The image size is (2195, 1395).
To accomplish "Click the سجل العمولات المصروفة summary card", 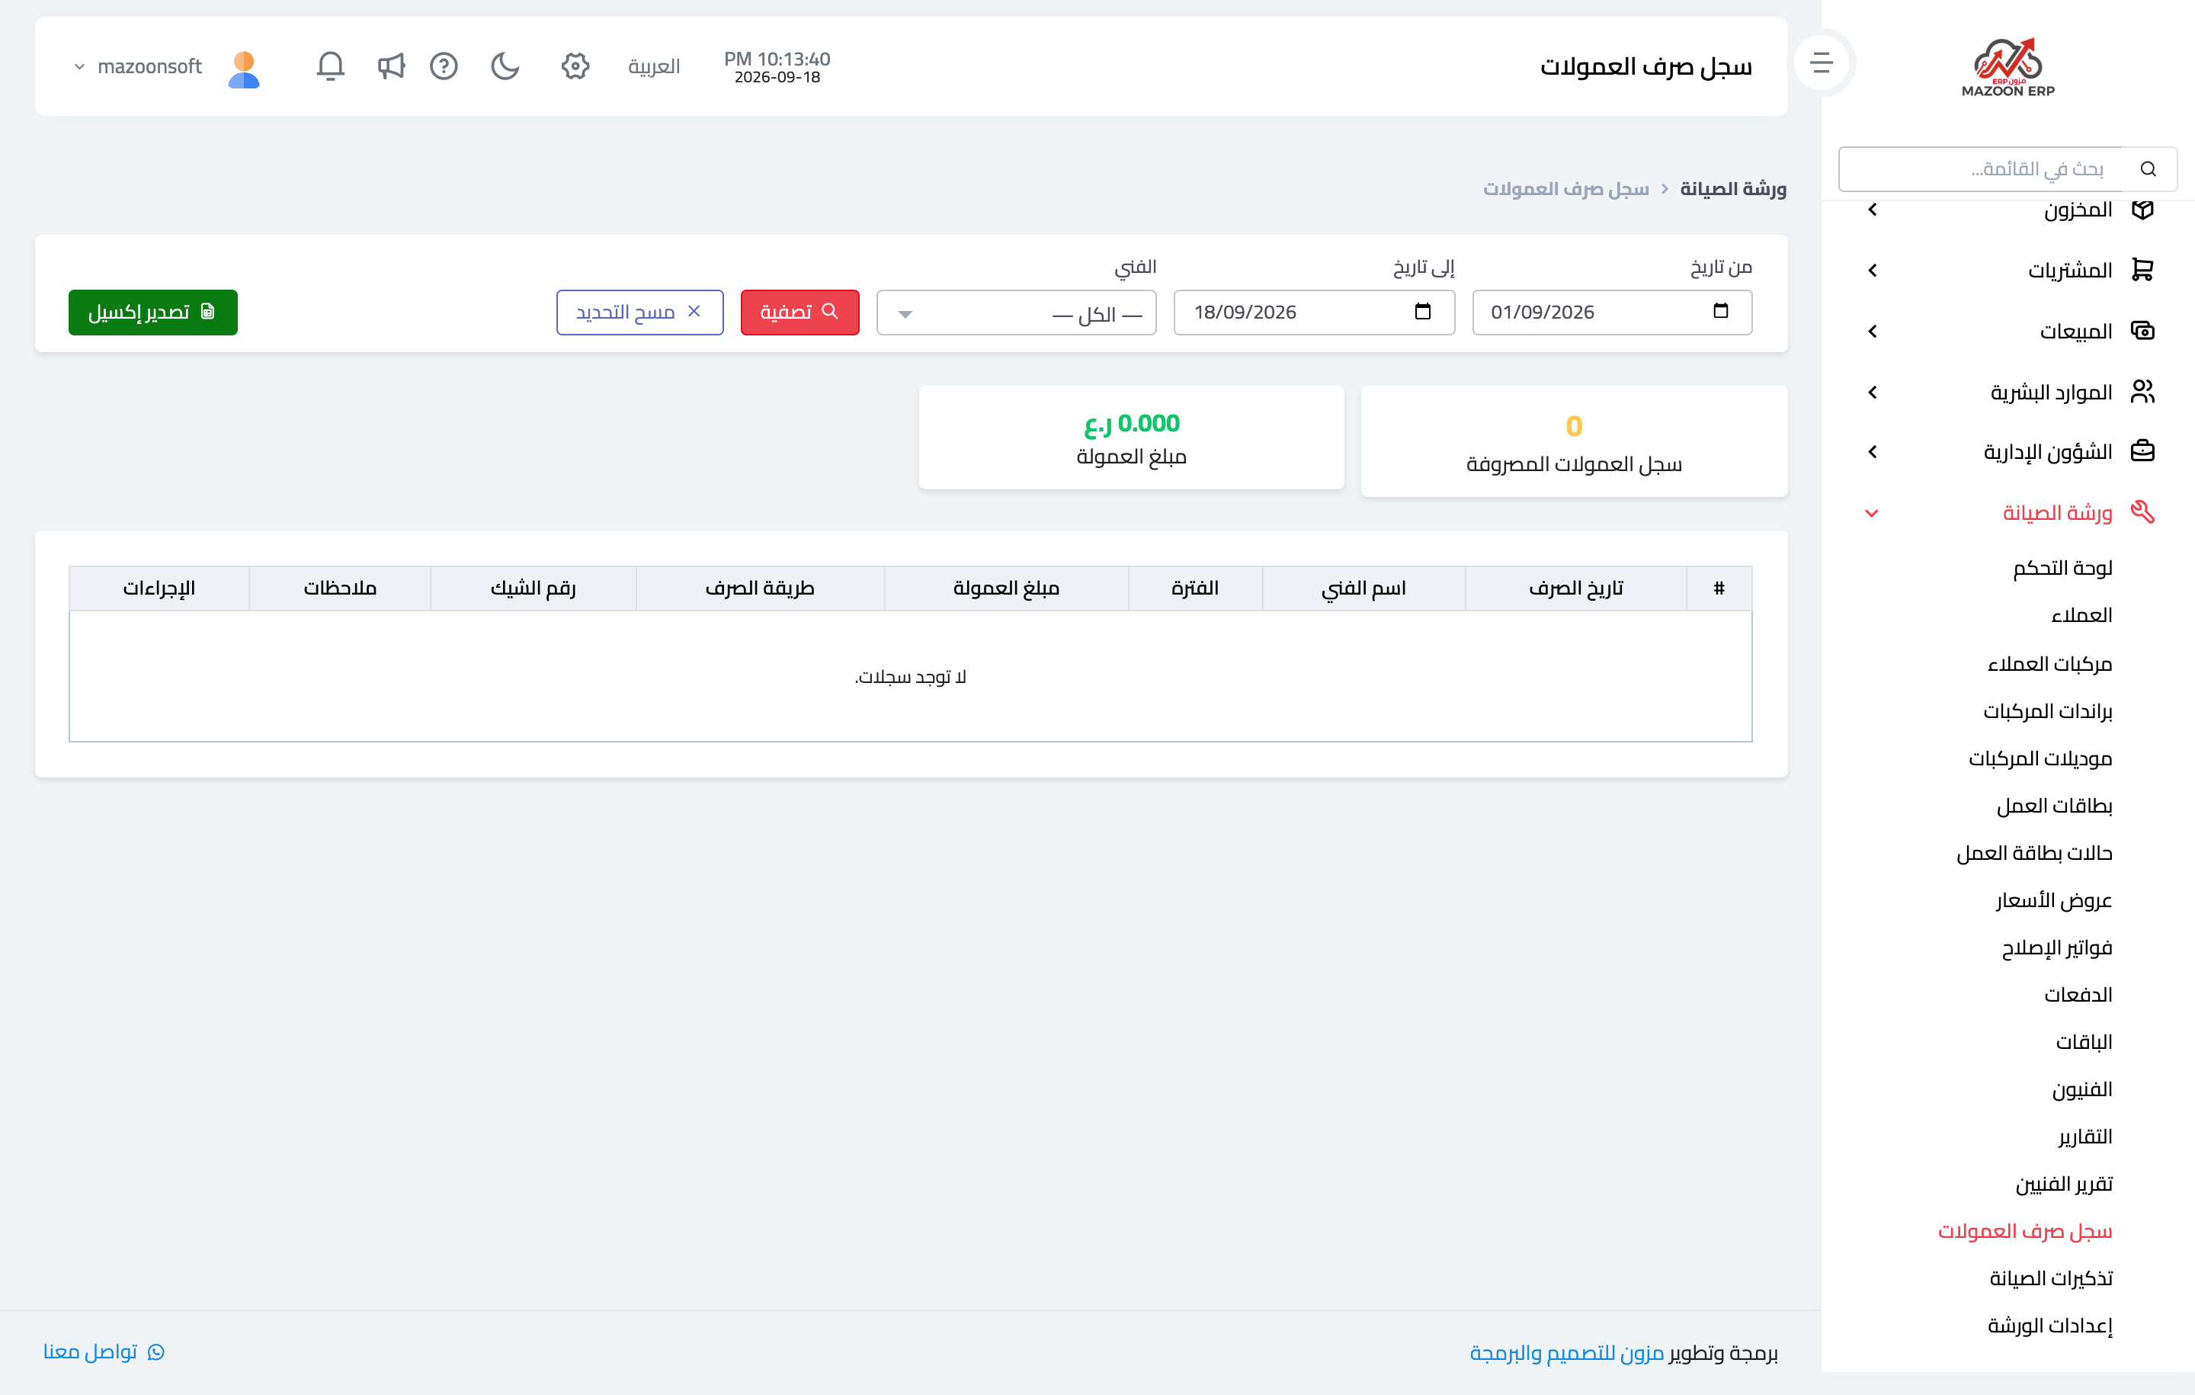I will (1573, 441).
